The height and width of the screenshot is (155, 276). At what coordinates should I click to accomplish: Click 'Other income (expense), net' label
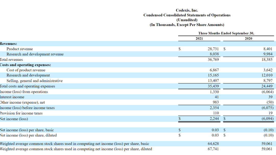(22, 102)
